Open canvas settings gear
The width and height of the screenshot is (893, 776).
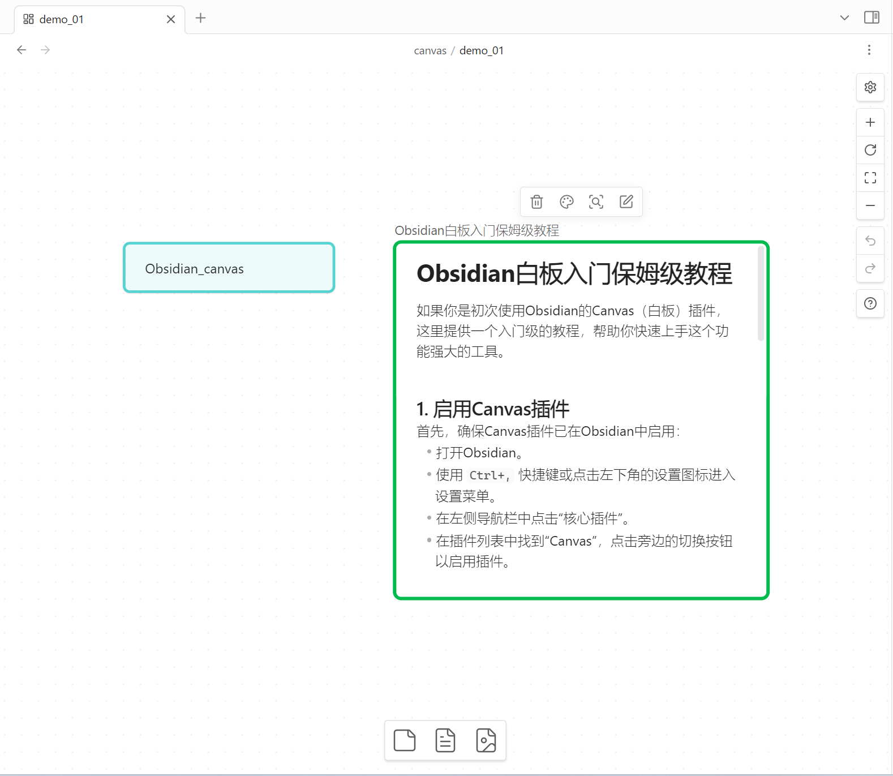[x=870, y=87]
